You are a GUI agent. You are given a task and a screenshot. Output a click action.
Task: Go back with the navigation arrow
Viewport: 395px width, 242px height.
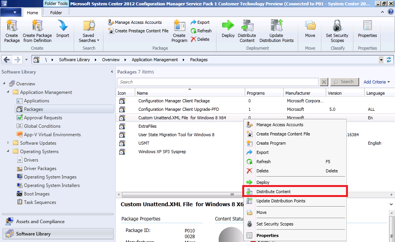point(7,60)
